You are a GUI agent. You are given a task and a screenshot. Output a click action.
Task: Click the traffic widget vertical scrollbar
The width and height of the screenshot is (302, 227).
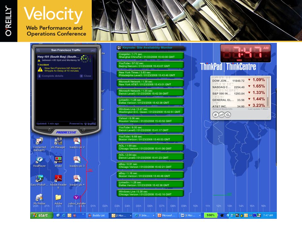(x=95, y=88)
